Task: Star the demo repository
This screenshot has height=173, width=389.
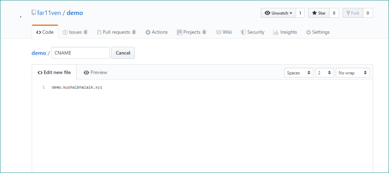Action: (319, 13)
